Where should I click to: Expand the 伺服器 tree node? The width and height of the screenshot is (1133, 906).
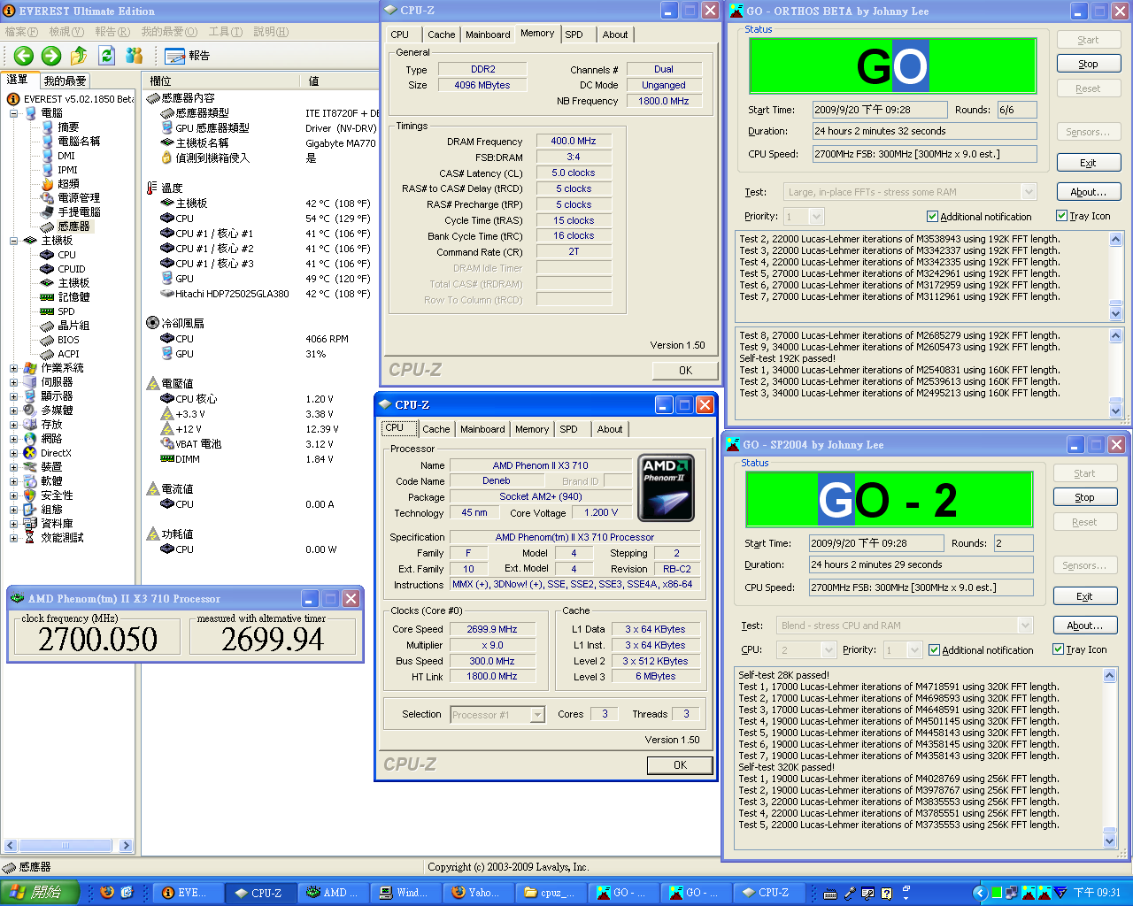[x=13, y=382]
